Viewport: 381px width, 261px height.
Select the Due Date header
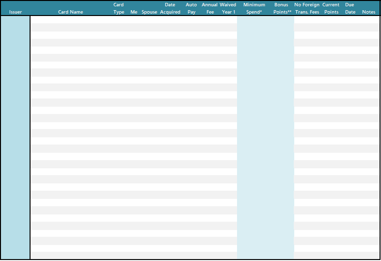(350, 8)
